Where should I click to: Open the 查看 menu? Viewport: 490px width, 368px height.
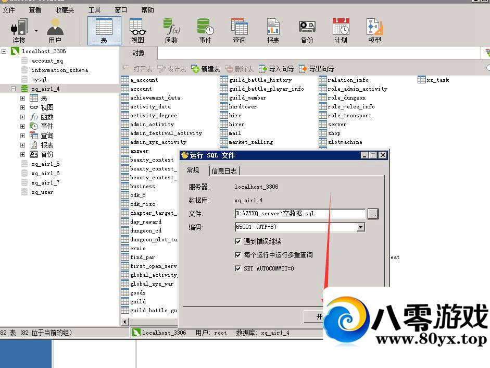coord(35,10)
